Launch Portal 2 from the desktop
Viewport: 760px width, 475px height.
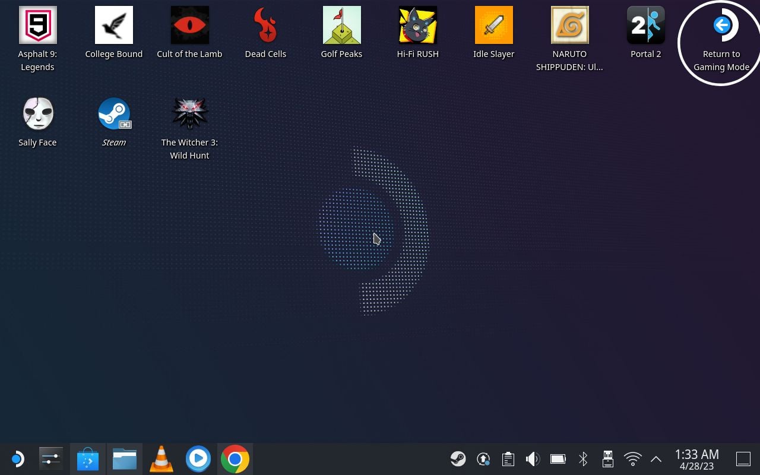point(646,26)
